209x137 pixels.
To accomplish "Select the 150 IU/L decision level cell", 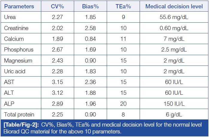I will click(x=174, y=103).
